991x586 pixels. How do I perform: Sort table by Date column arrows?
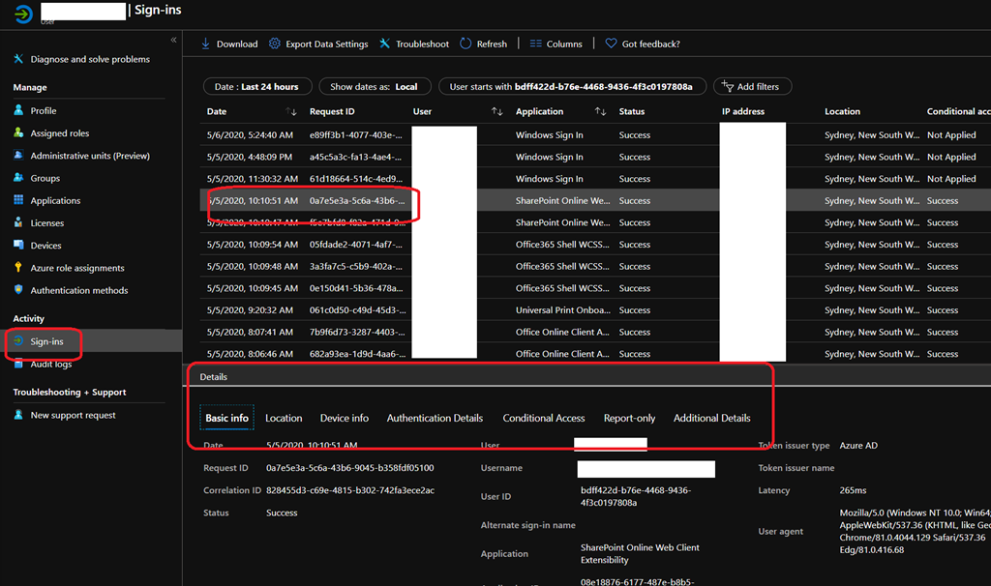[291, 112]
